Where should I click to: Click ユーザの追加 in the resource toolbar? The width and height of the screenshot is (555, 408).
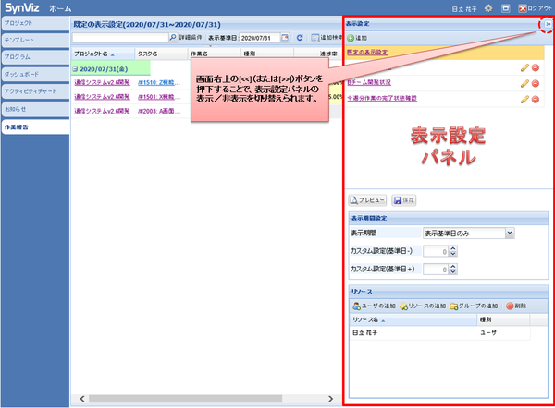pyautogui.click(x=374, y=306)
